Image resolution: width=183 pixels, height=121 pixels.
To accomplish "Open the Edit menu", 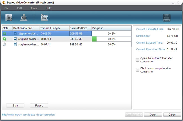I will click(20, 8).
